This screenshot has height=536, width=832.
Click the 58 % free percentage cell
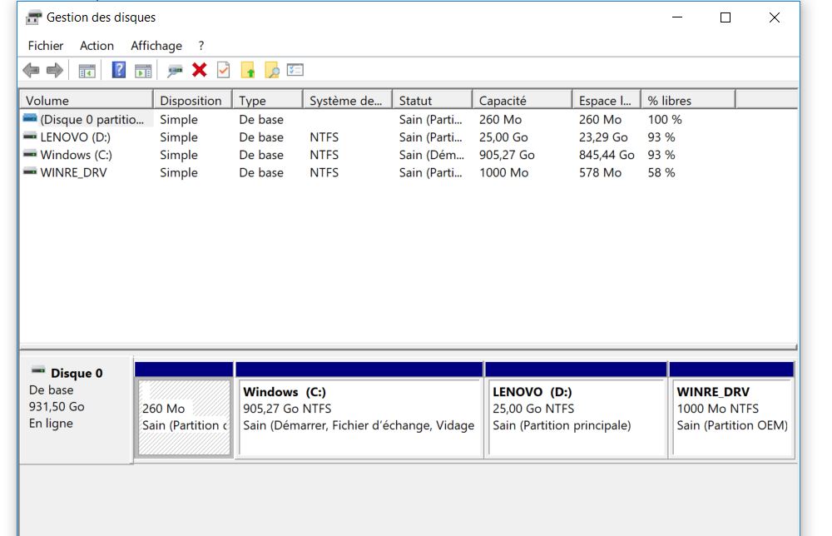[661, 172]
